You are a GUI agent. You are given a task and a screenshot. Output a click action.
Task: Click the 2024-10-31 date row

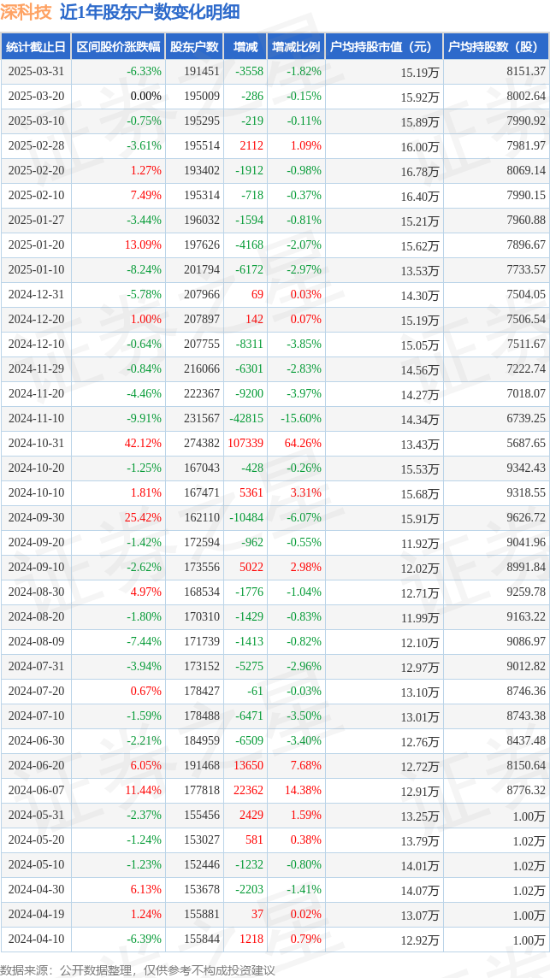click(x=275, y=443)
